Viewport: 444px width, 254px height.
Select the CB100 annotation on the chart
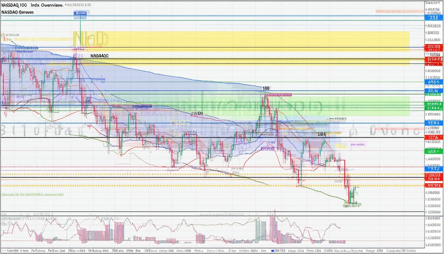197,113
